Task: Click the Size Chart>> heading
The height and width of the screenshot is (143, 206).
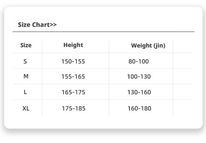Action: [x=37, y=25]
